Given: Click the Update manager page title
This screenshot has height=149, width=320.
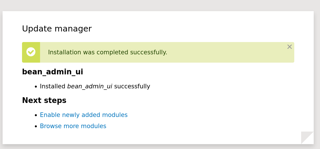Looking at the screenshot, I should coord(57,29).
